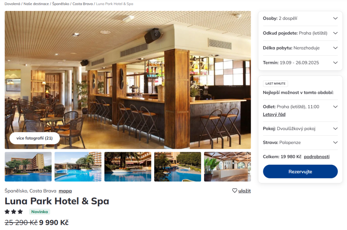Select the hotel building pool thumbnail
347x230 pixels.
(28, 167)
